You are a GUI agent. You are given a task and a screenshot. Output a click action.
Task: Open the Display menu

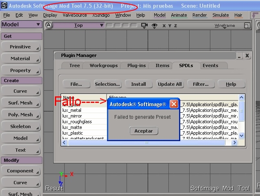tap(50, 15)
